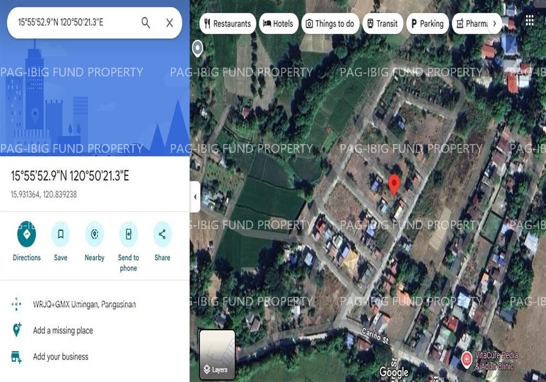Viewport: 546px width, 382px height.
Task: Save this place
Action: click(60, 236)
